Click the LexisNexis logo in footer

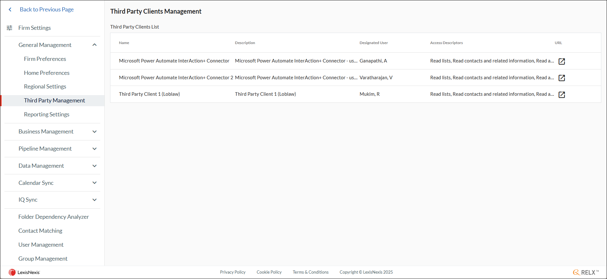click(24, 272)
